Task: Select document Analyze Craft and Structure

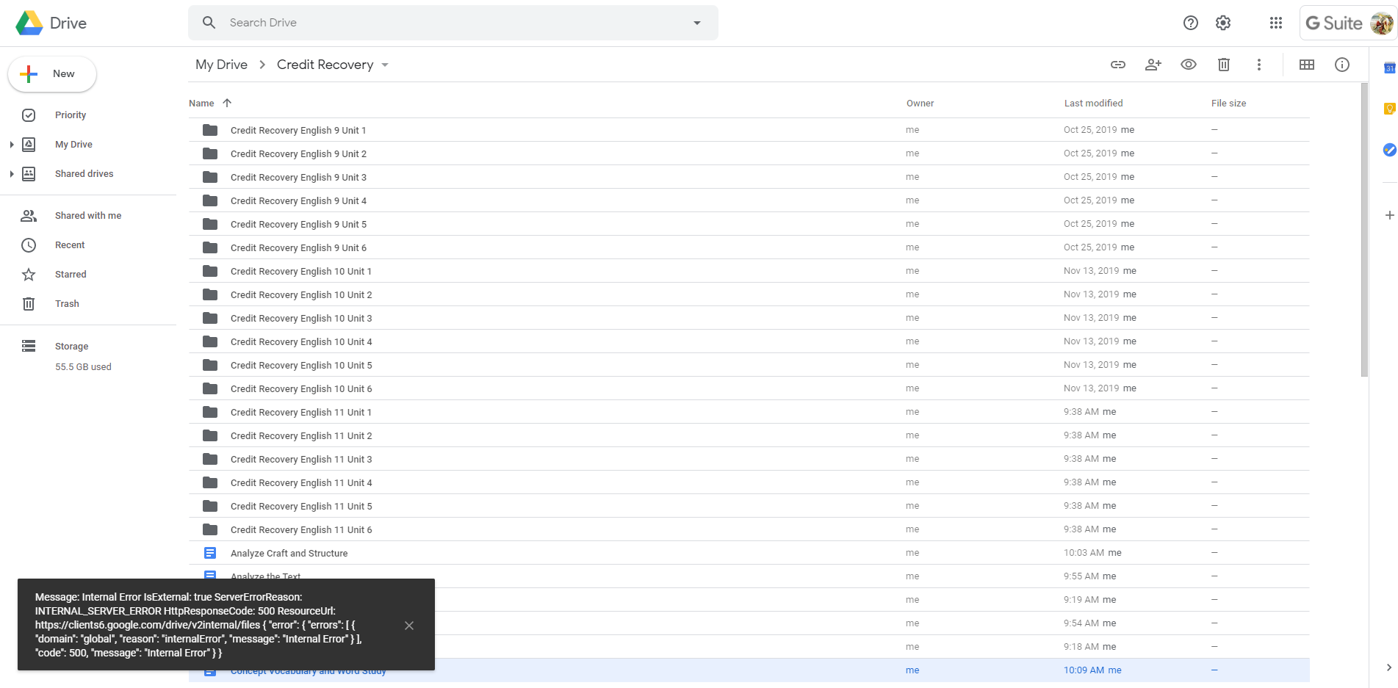Action: [749, 553]
